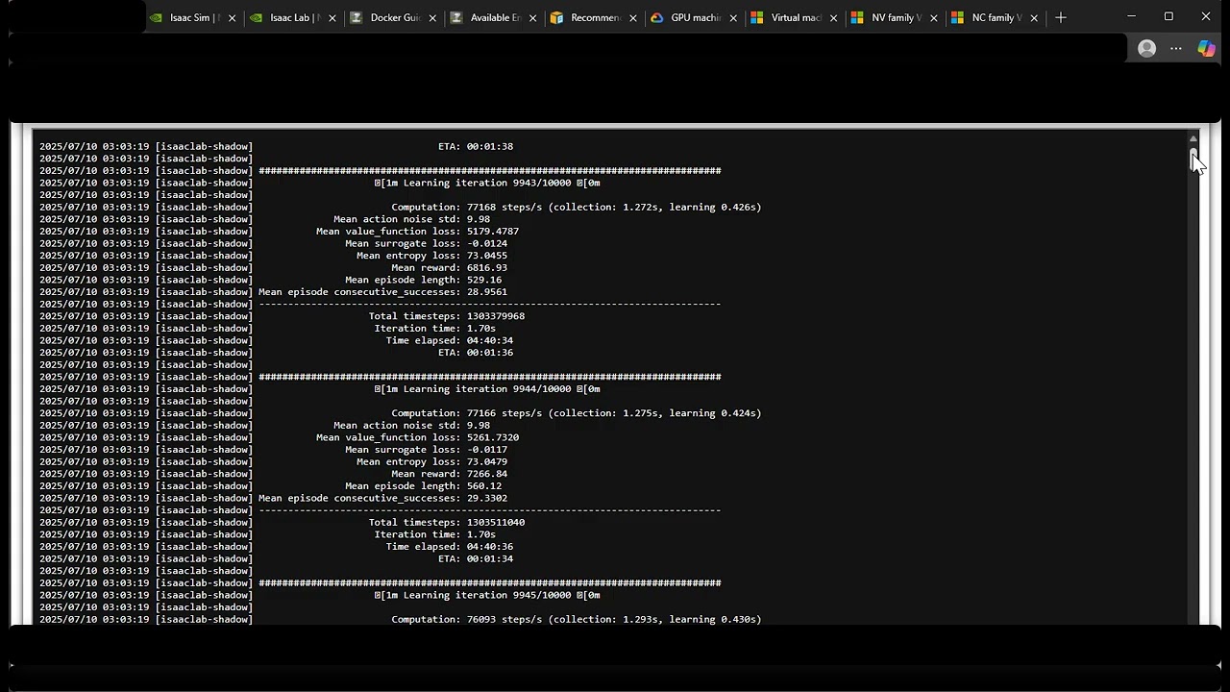The height and width of the screenshot is (692, 1230).
Task: Close the NC family tab
Action: 1034,18
